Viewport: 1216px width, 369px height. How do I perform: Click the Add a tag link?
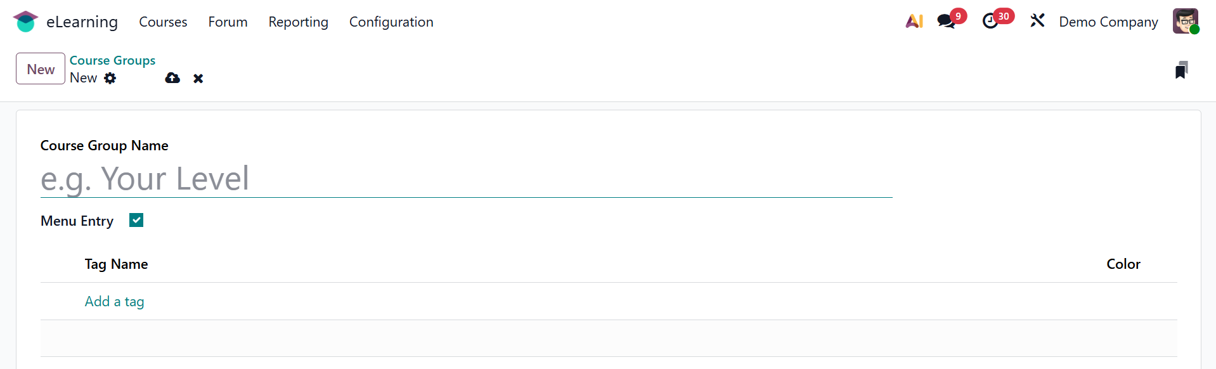[x=115, y=301]
